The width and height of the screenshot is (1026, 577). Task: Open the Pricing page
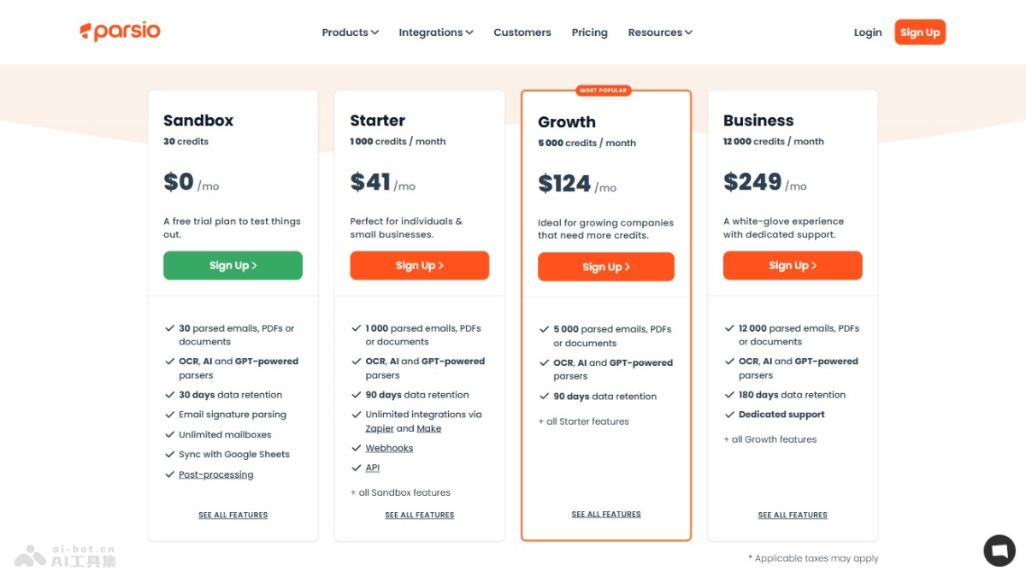coord(589,32)
